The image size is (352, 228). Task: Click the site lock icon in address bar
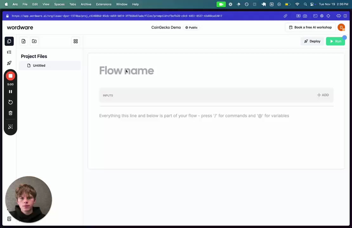pyautogui.click(x=7, y=16)
